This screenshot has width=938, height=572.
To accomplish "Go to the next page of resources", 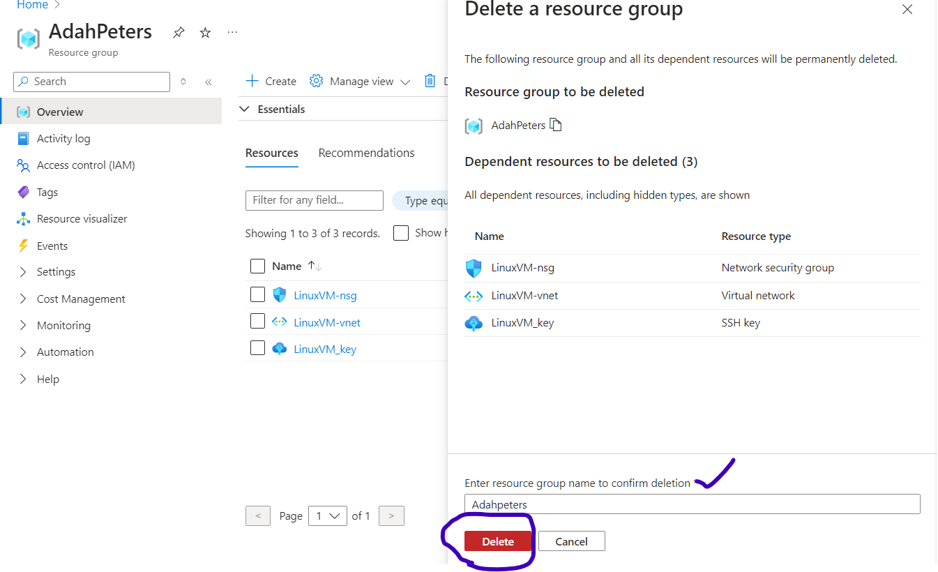I will tap(391, 516).
